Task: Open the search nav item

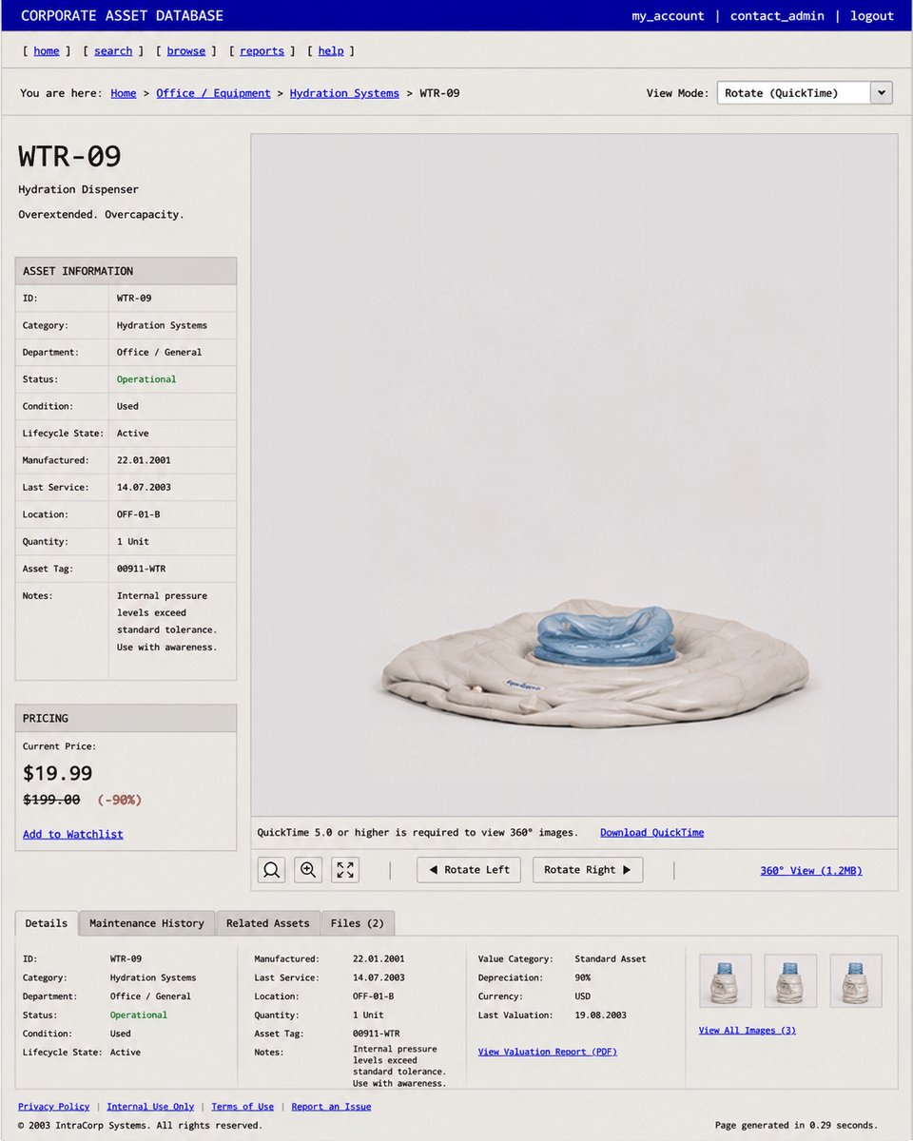Action: click(x=113, y=51)
